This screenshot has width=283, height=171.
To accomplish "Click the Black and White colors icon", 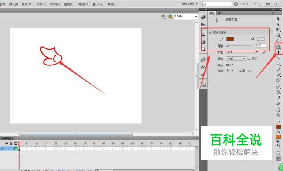I will pos(278,142).
